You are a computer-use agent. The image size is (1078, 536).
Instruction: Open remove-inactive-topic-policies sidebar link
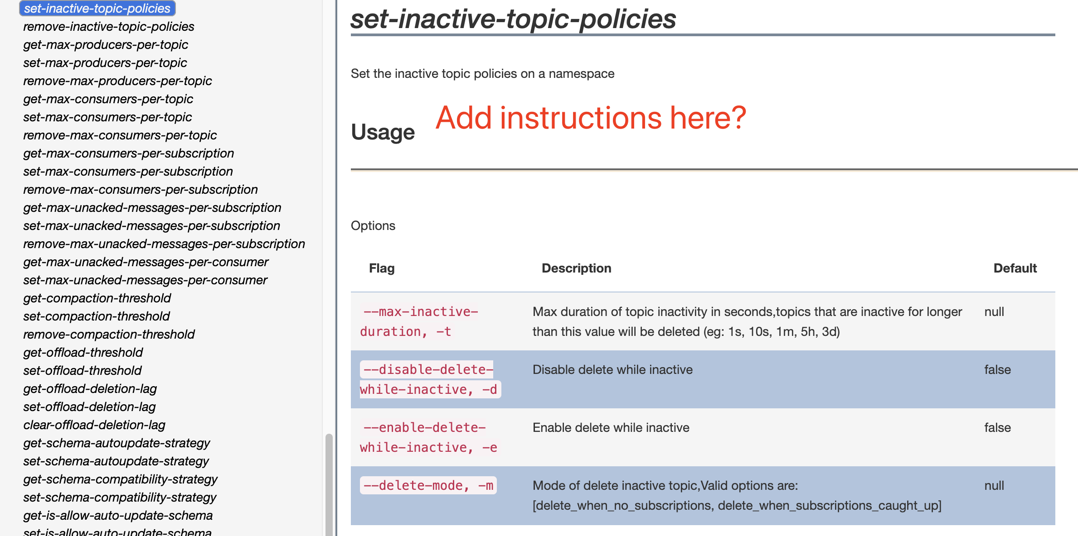tap(109, 27)
